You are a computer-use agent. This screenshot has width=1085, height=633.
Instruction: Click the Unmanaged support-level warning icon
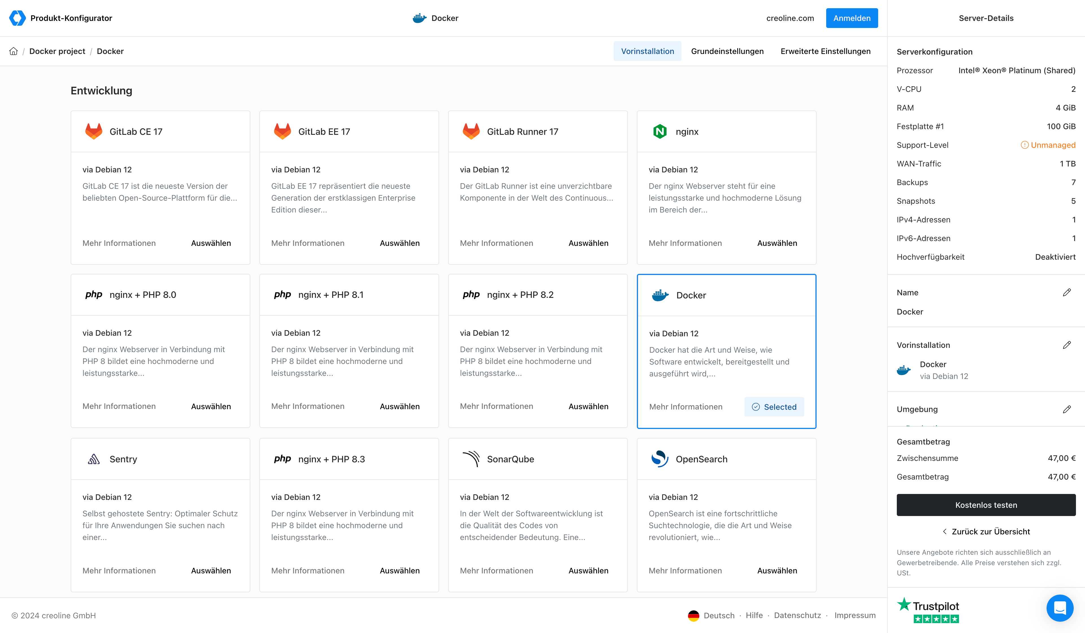pyautogui.click(x=1024, y=145)
